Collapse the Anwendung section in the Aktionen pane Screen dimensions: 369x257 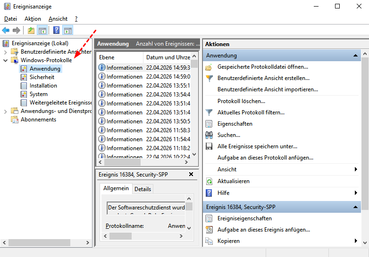click(x=356, y=56)
